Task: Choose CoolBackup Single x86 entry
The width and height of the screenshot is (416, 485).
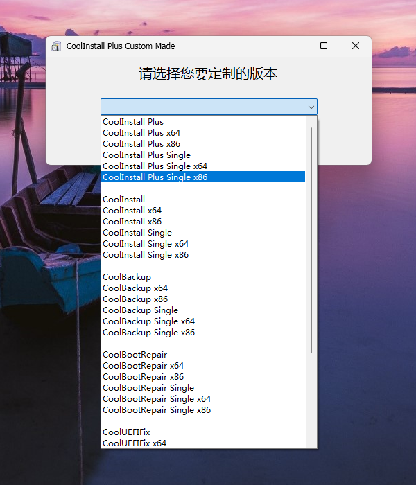Action: 148,333
